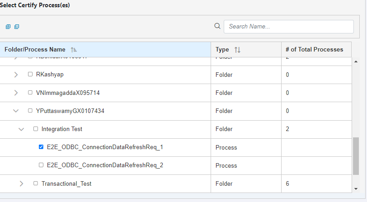Sort by Folder/Process Name sort icon
This screenshot has width=367, height=202.
pyautogui.click(x=74, y=50)
